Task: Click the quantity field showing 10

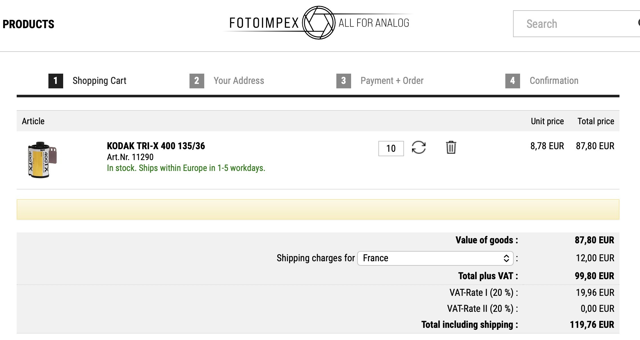Action: pos(391,149)
